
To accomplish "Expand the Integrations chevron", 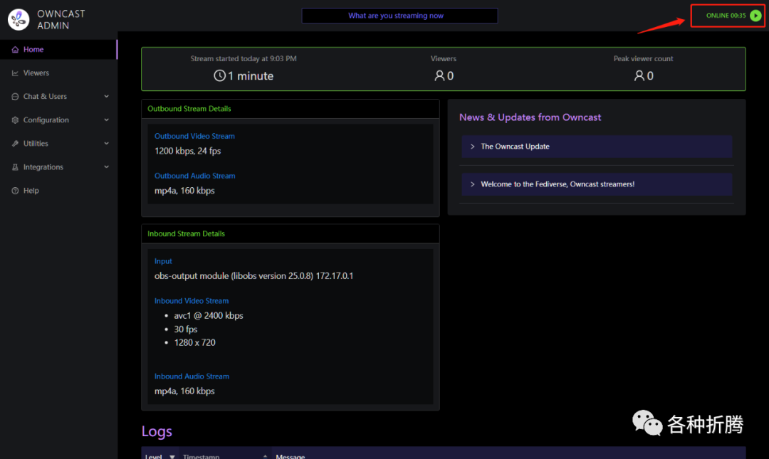I will pyautogui.click(x=106, y=167).
